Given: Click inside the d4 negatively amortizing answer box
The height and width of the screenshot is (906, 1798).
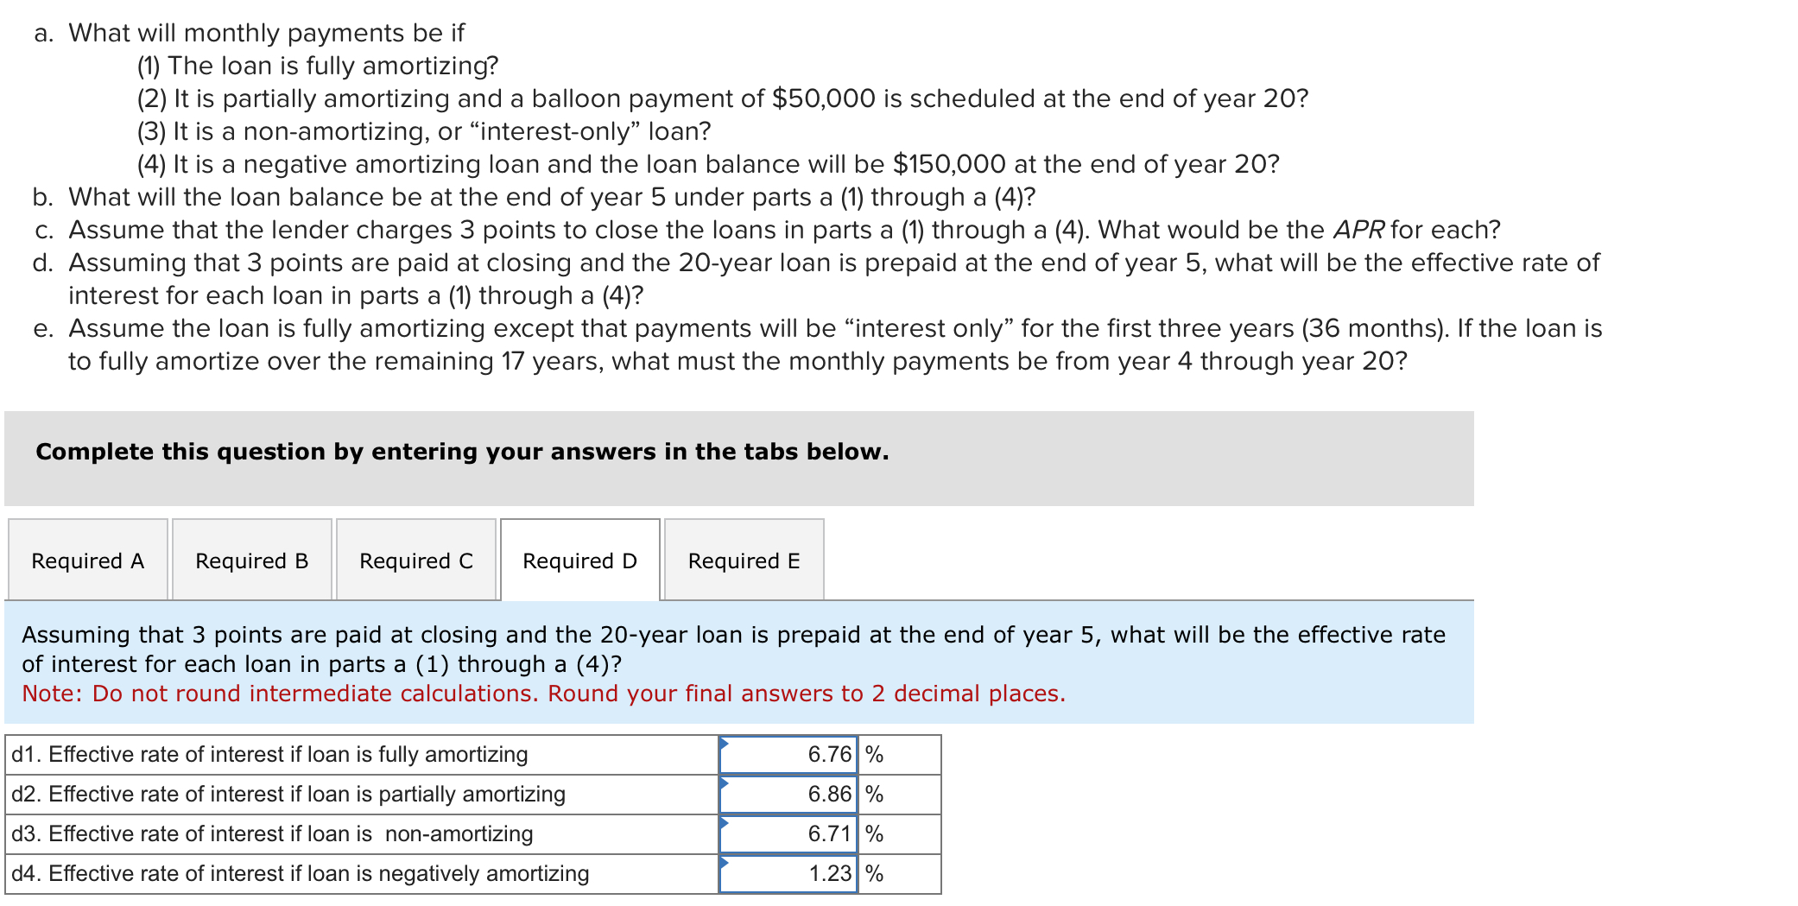Looking at the screenshot, I should pos(790,873).
